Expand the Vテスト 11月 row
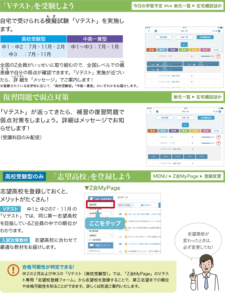The width and height of the screenshot is (225, 293). 192,143
